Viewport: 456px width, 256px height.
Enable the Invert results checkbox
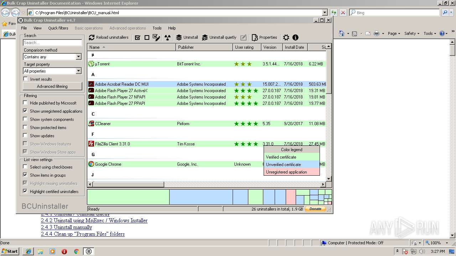(x=25, y=79)
